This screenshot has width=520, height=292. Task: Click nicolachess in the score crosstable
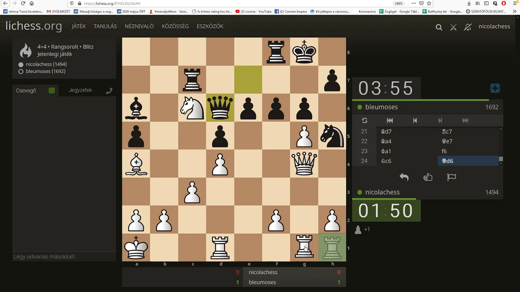(263, 273)
